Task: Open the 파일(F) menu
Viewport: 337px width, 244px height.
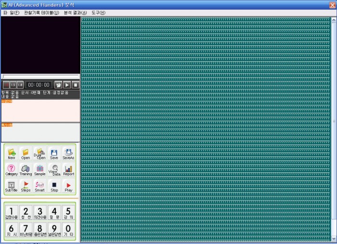Action: [x=12, y=13]
